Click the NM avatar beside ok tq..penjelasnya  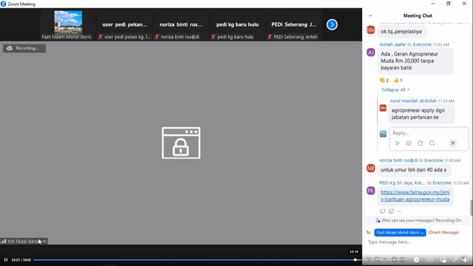[x=371, y=30]
